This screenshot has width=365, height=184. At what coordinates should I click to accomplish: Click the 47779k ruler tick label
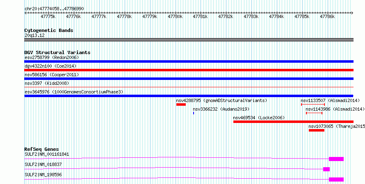(149, 16)
